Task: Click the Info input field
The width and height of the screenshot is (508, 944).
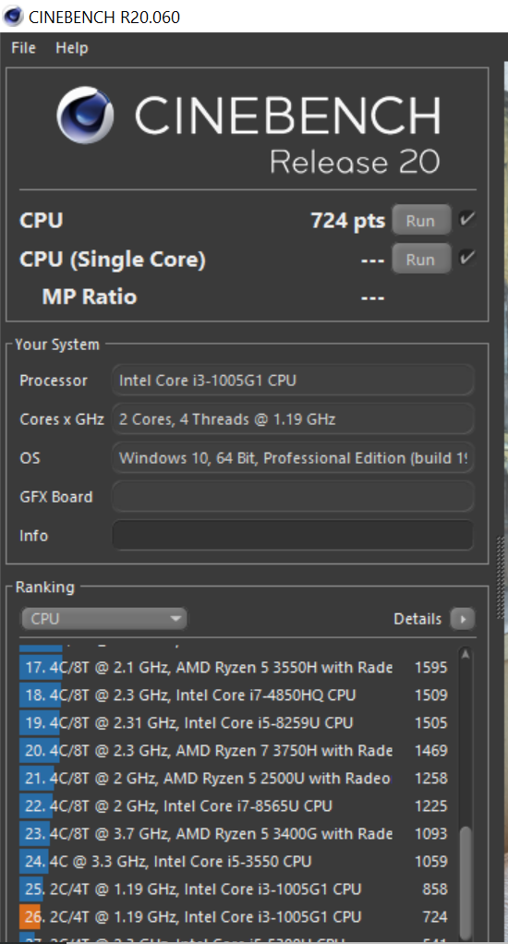Action: tap(293, 535)
